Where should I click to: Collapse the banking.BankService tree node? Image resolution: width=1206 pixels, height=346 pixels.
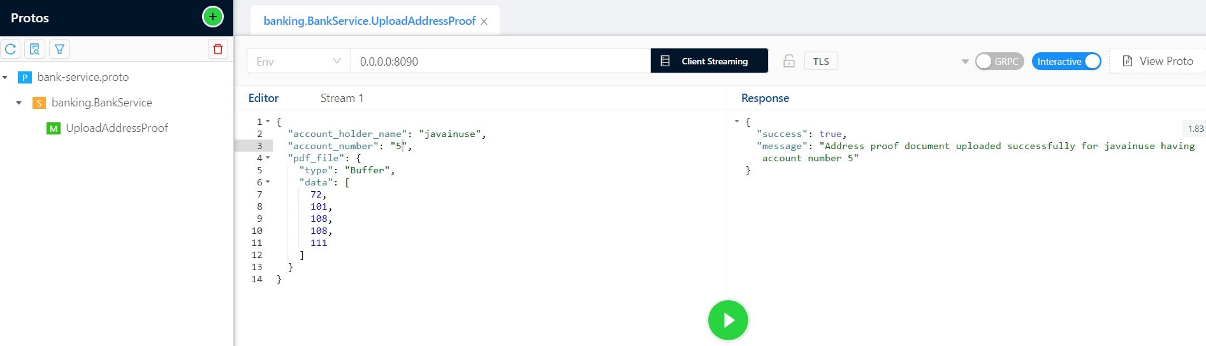pyautogui.click(x=19, y=103)
